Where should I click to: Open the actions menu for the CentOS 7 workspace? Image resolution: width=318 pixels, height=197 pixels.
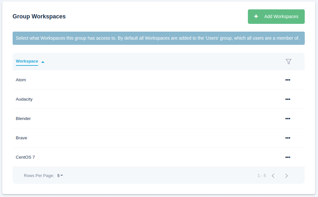pyautogui.click(x=288, y=157)
